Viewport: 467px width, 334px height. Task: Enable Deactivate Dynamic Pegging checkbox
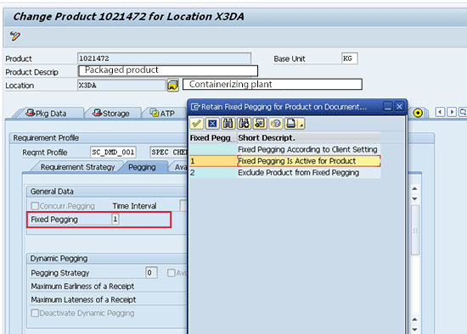pos(35,313)
